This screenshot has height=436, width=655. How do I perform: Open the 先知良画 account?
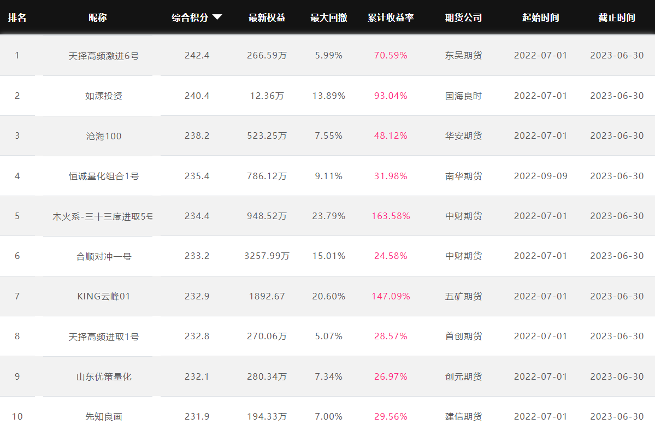[104, 417]
